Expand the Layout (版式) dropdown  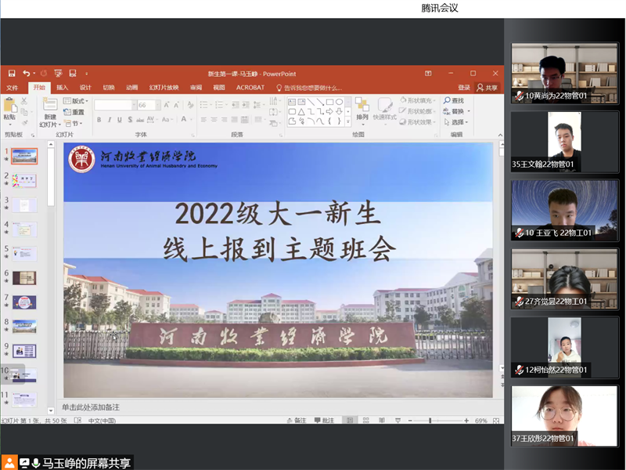coord(78,101)
